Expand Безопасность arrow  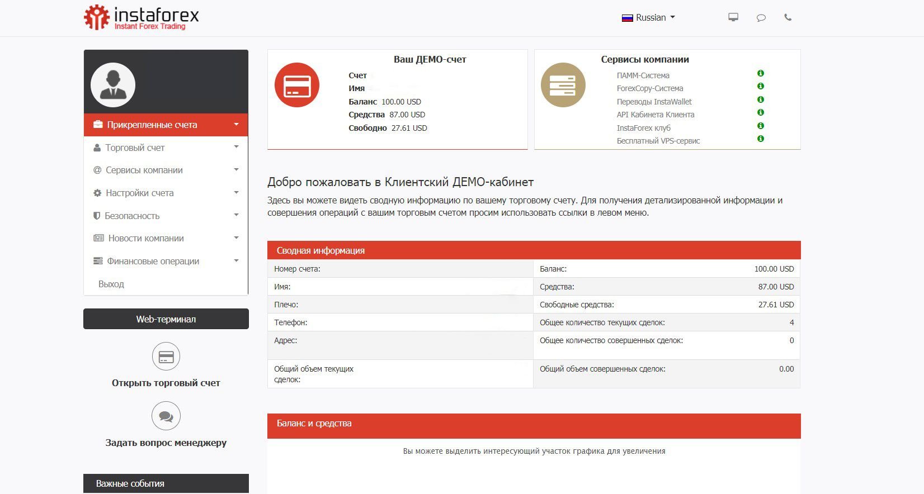pos(236,215)
